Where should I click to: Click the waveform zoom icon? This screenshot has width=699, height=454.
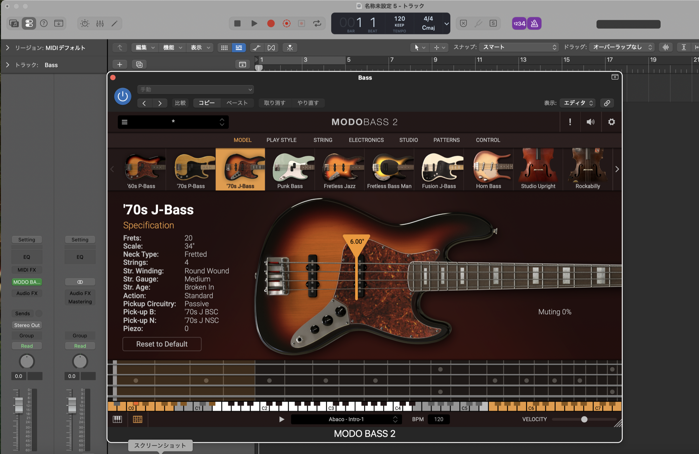(666, 47)
